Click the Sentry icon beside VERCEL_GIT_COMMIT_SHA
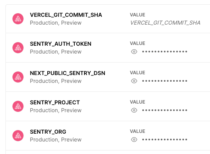The width and height of the screenshot is (210, 154). point(18,19)
